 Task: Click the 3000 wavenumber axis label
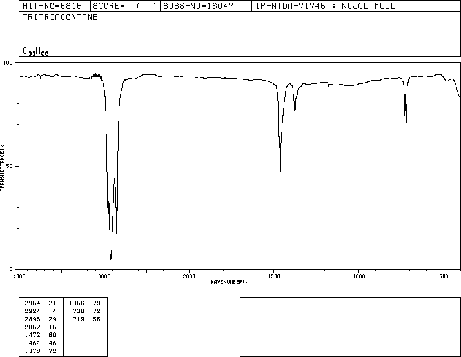[x=104, y=276]
